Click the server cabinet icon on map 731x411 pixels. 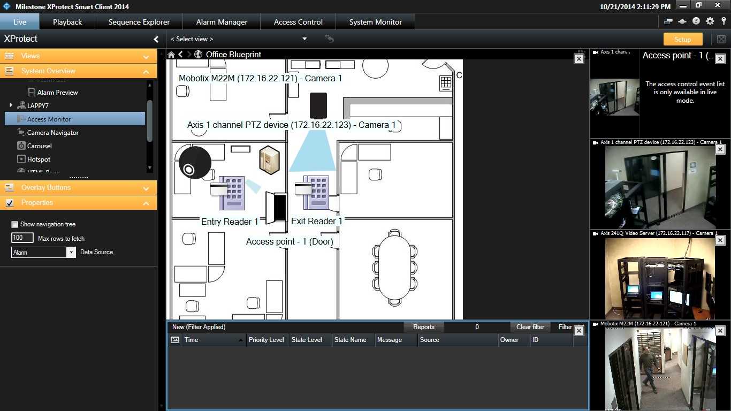269,161
